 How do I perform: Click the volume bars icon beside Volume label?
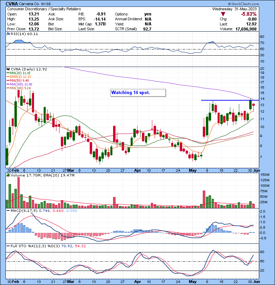[8, 175]
